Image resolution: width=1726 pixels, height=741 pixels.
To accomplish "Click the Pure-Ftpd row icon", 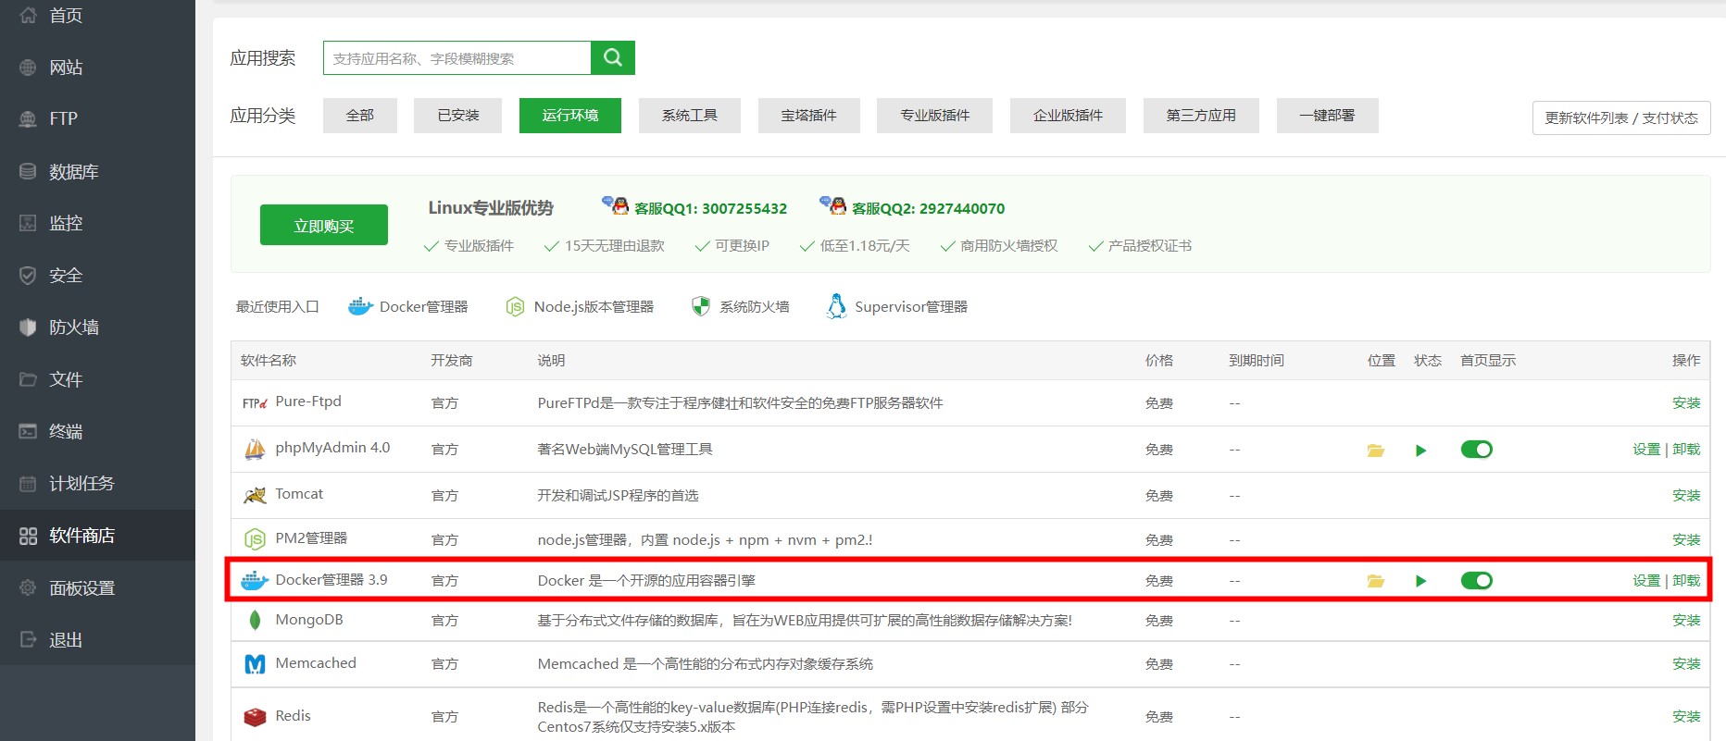I will point(255,403).
